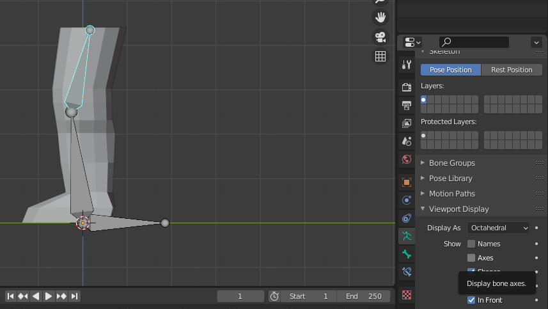Select Rest Position button
Image resolution: width=548 pixels, height=309 pixels.
tap(512, 70)
